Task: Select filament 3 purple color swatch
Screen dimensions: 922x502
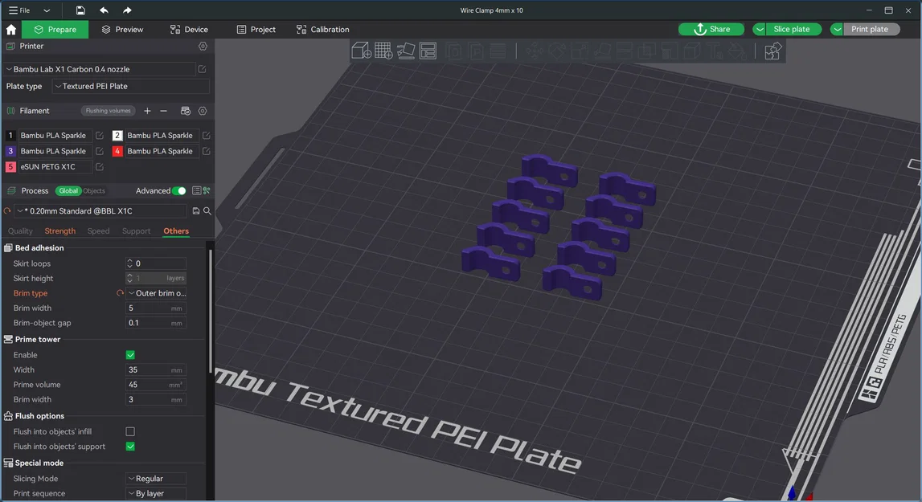Action: point(10,151)
